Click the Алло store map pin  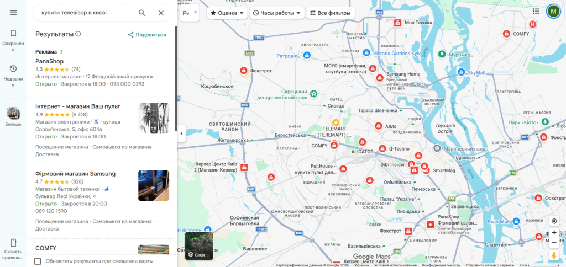(x=378, y=126)
